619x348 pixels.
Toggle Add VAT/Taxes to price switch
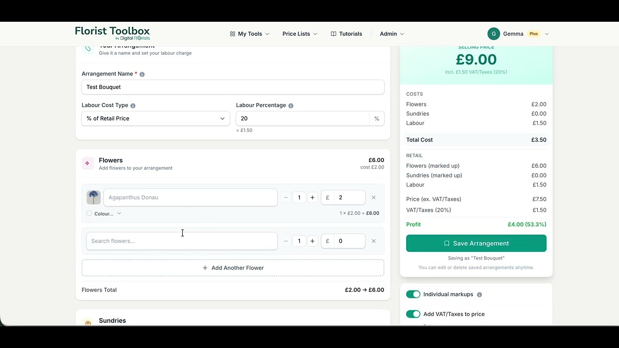click(413, 314)
